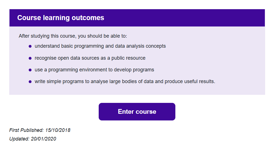
Task: Click the bullet dot beside use a programming environment
Action: [30, 70]
